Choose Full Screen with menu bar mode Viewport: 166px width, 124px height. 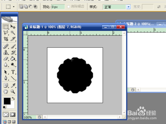[x=9, y=122]
